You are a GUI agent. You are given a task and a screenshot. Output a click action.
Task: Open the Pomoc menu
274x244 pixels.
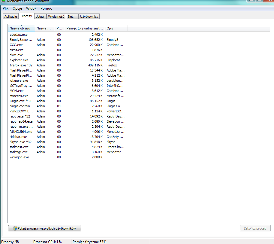(46, 8)
